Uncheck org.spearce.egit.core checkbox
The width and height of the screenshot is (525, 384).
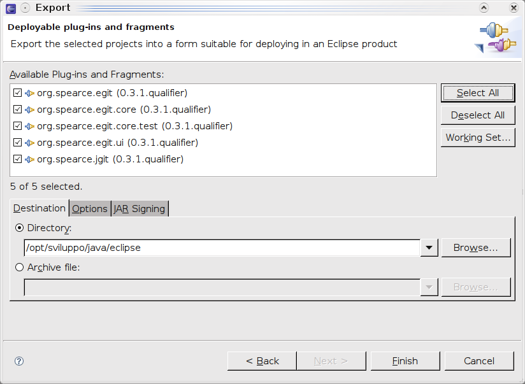(x=17, y=109)
